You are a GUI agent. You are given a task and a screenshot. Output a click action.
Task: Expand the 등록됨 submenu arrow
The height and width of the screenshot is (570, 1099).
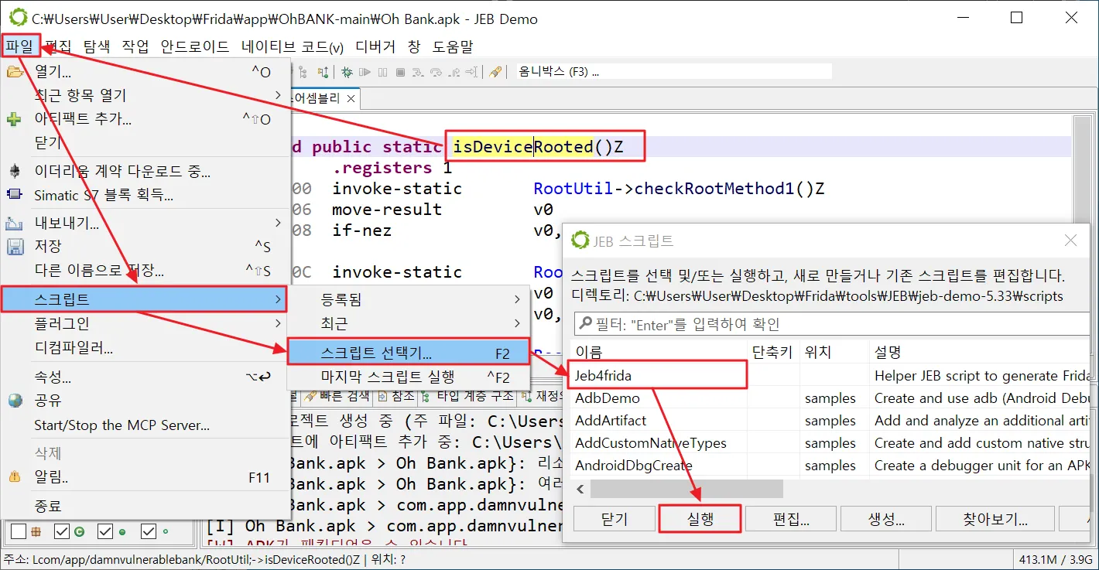518,299
